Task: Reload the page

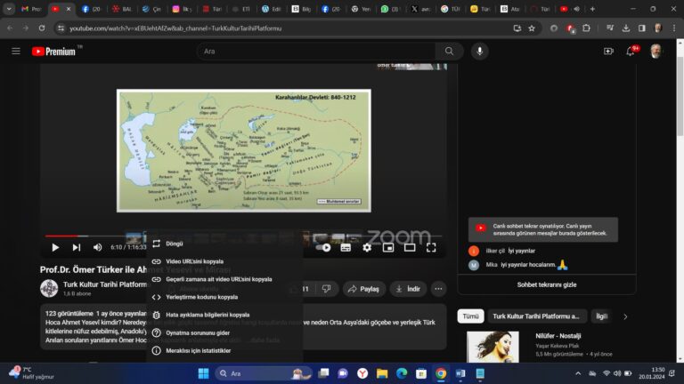Action: 42,28
